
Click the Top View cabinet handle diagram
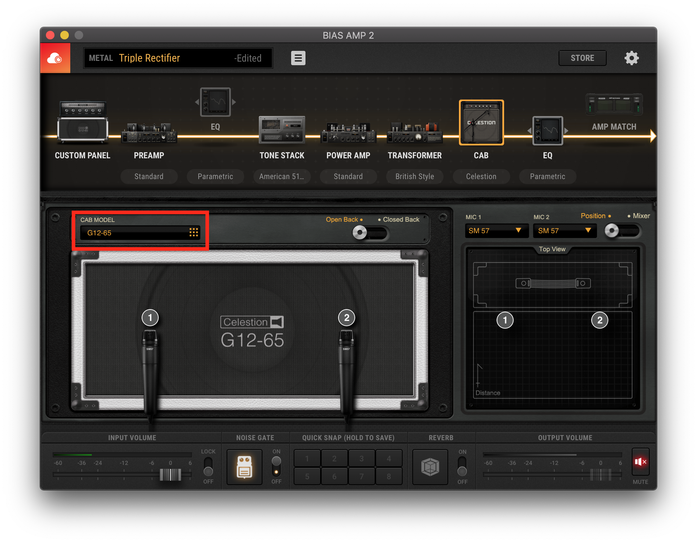553,283
